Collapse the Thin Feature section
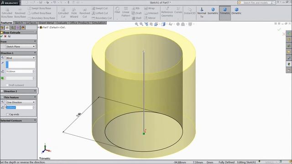Screen dimensions: 292x164 [x=35, y=97]
